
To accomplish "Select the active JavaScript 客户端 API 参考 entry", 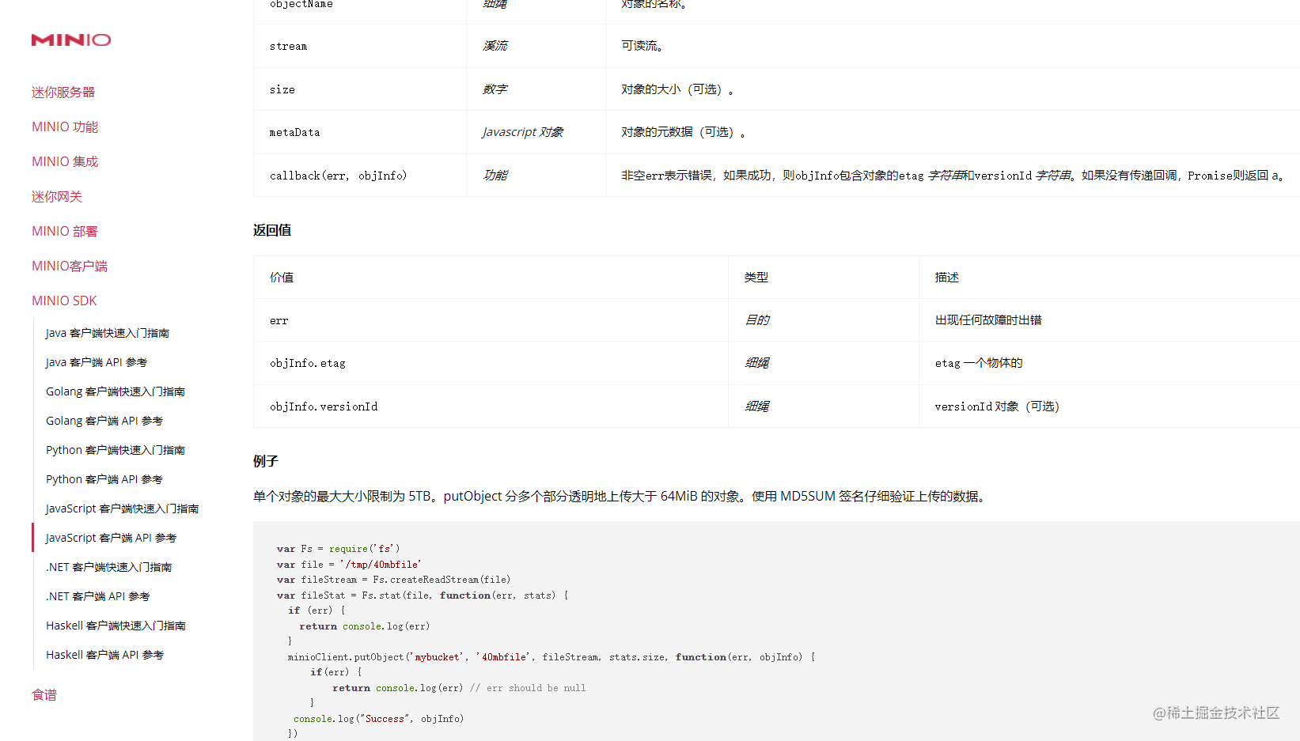I will coord(111,537).
